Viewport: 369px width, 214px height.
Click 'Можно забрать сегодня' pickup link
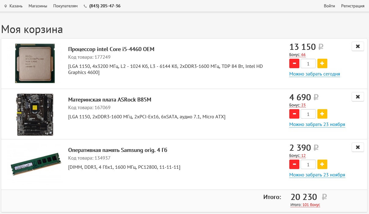pos(314,74)
